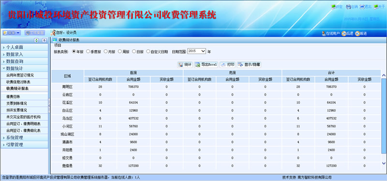Open the 菜单 dropdown menu
This screenshot has height=181, width=387.
[x=12, y=33]
